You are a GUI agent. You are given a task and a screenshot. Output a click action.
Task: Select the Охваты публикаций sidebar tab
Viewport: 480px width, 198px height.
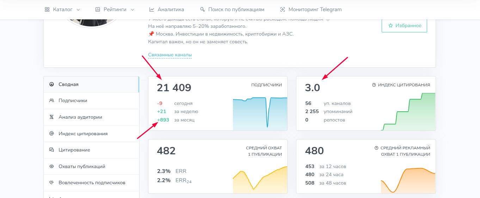[91, 166]
